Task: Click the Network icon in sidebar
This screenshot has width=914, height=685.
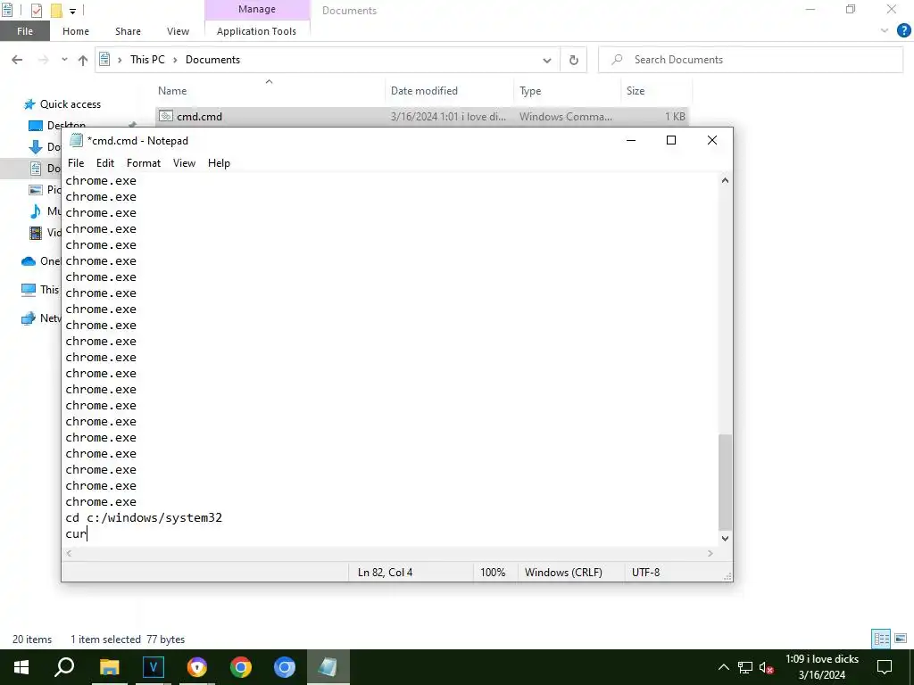Action: [29, 318]
